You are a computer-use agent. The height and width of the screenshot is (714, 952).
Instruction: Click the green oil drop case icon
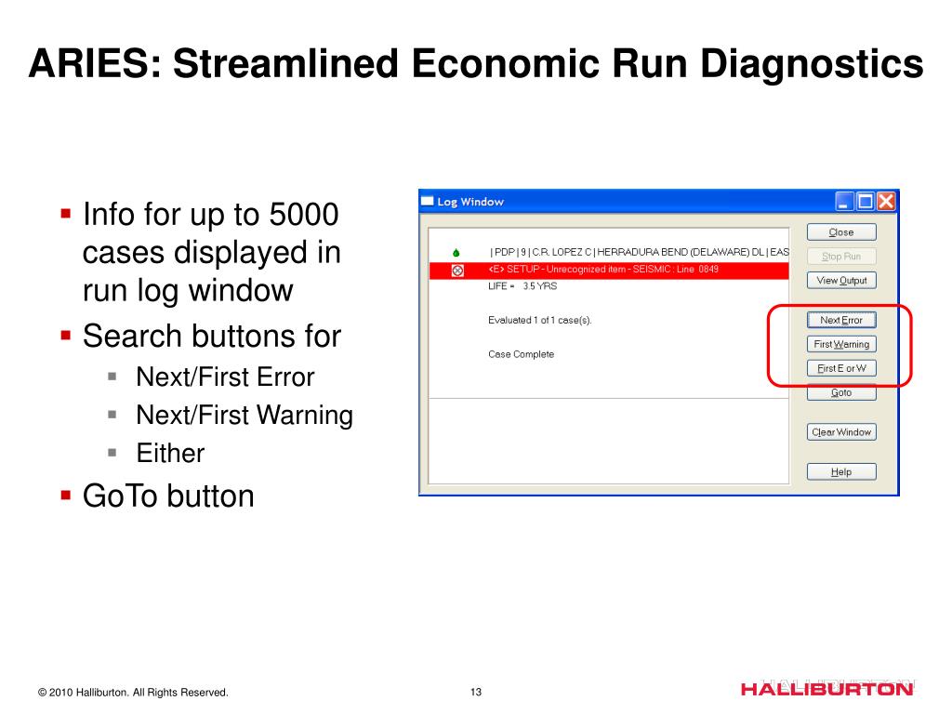456,253
